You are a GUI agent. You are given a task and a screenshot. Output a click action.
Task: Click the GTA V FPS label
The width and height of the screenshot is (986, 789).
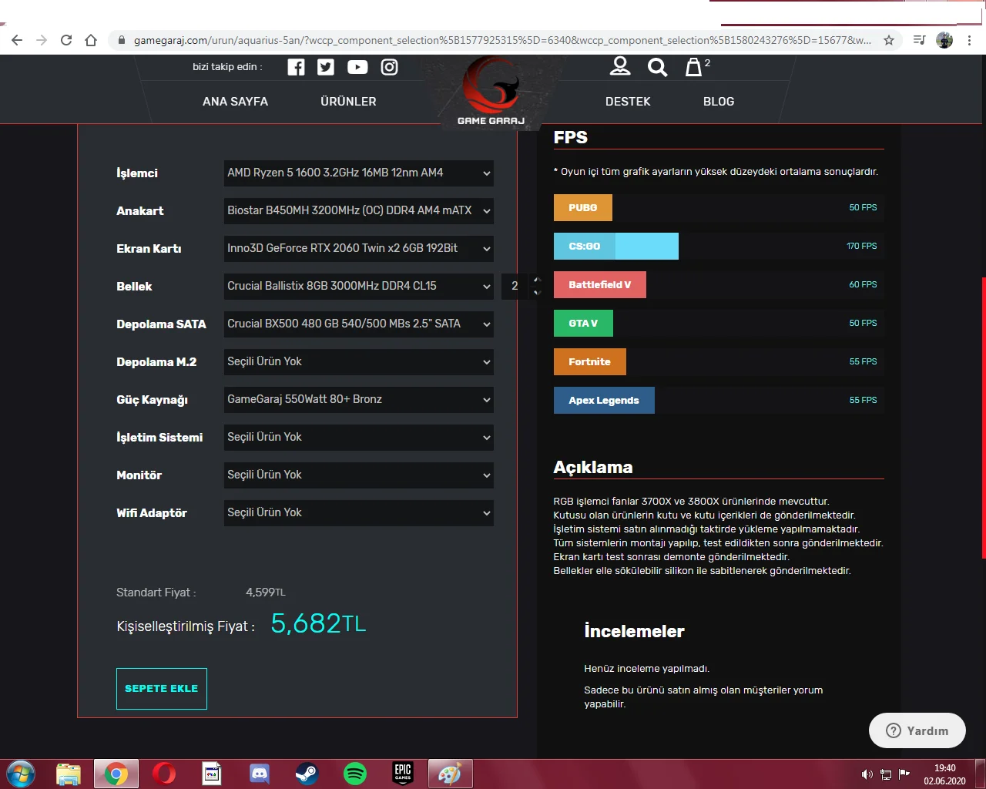[583, 324]
